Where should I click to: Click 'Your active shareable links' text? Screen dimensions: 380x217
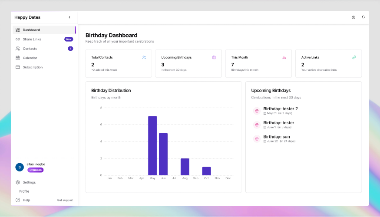tap(319, 70)
